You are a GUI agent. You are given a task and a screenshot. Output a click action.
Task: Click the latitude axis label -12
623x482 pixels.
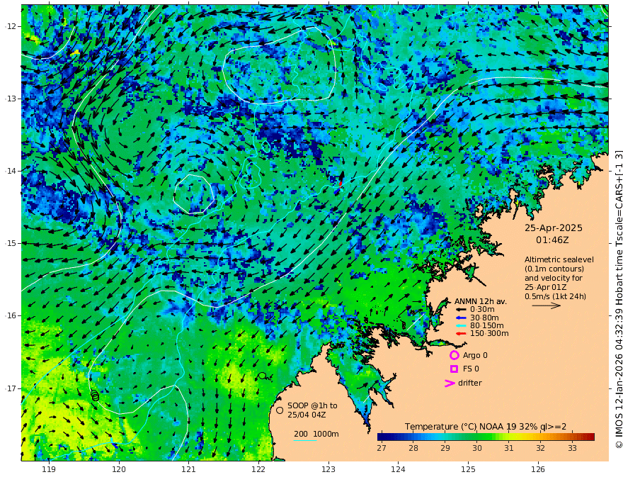tap(11, 26)
